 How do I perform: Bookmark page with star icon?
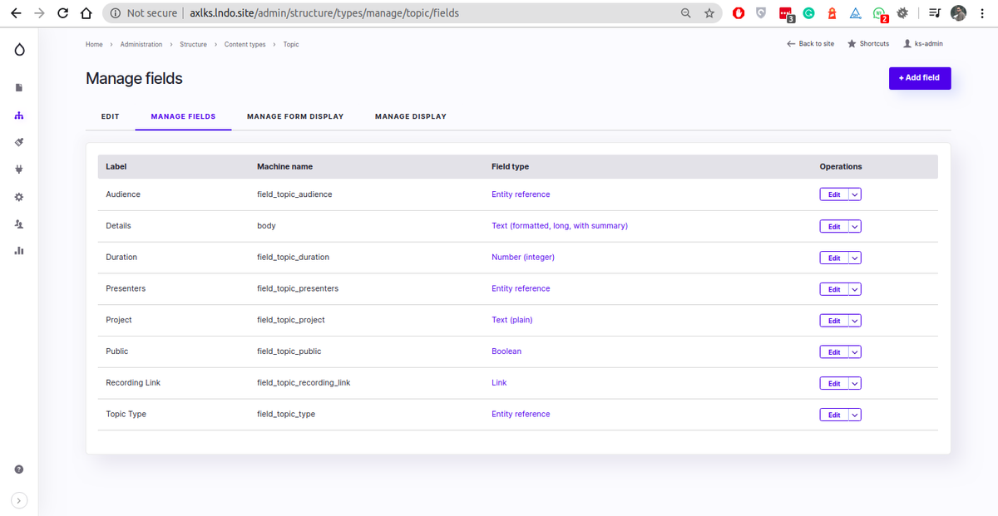[x=709, y=13]
